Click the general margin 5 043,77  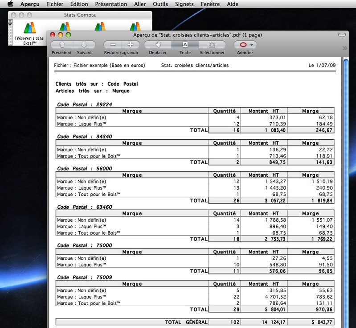point(322,322)
